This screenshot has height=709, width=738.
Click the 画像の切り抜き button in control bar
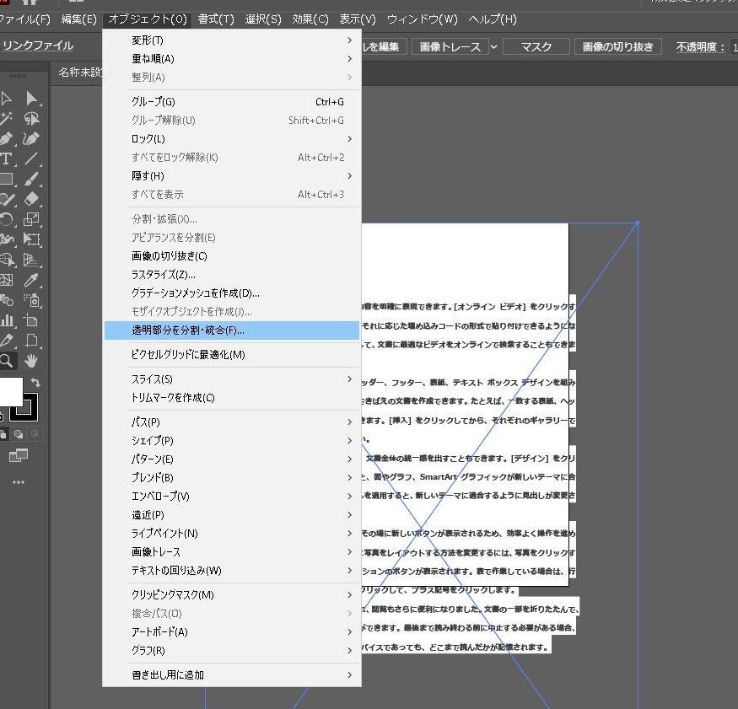coord(618,47)
